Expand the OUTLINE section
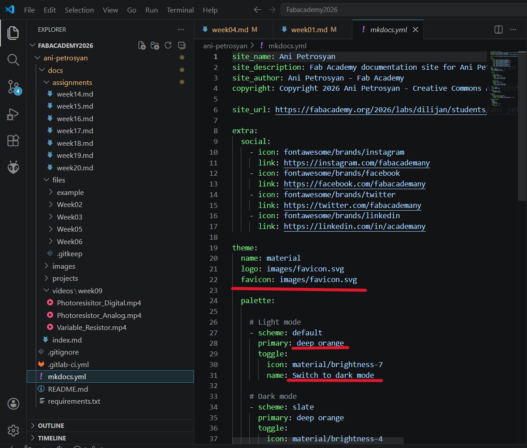Screen dimensions: 527x448 (51, 426)
